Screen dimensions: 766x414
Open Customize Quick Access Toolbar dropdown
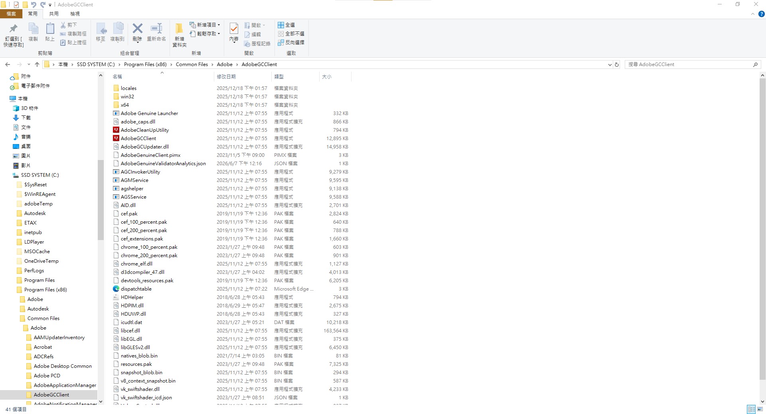(50, 5)
